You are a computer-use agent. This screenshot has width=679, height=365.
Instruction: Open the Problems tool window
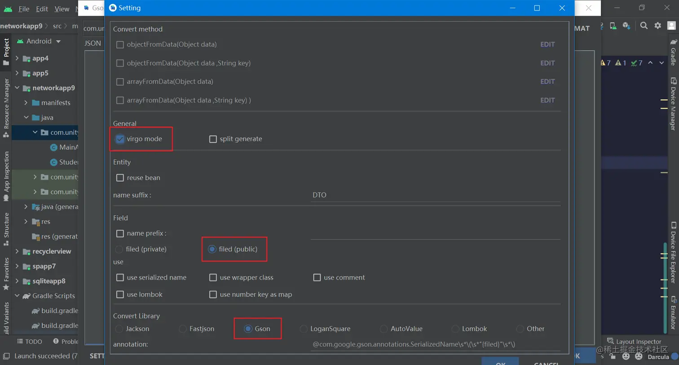coord(66,342)
